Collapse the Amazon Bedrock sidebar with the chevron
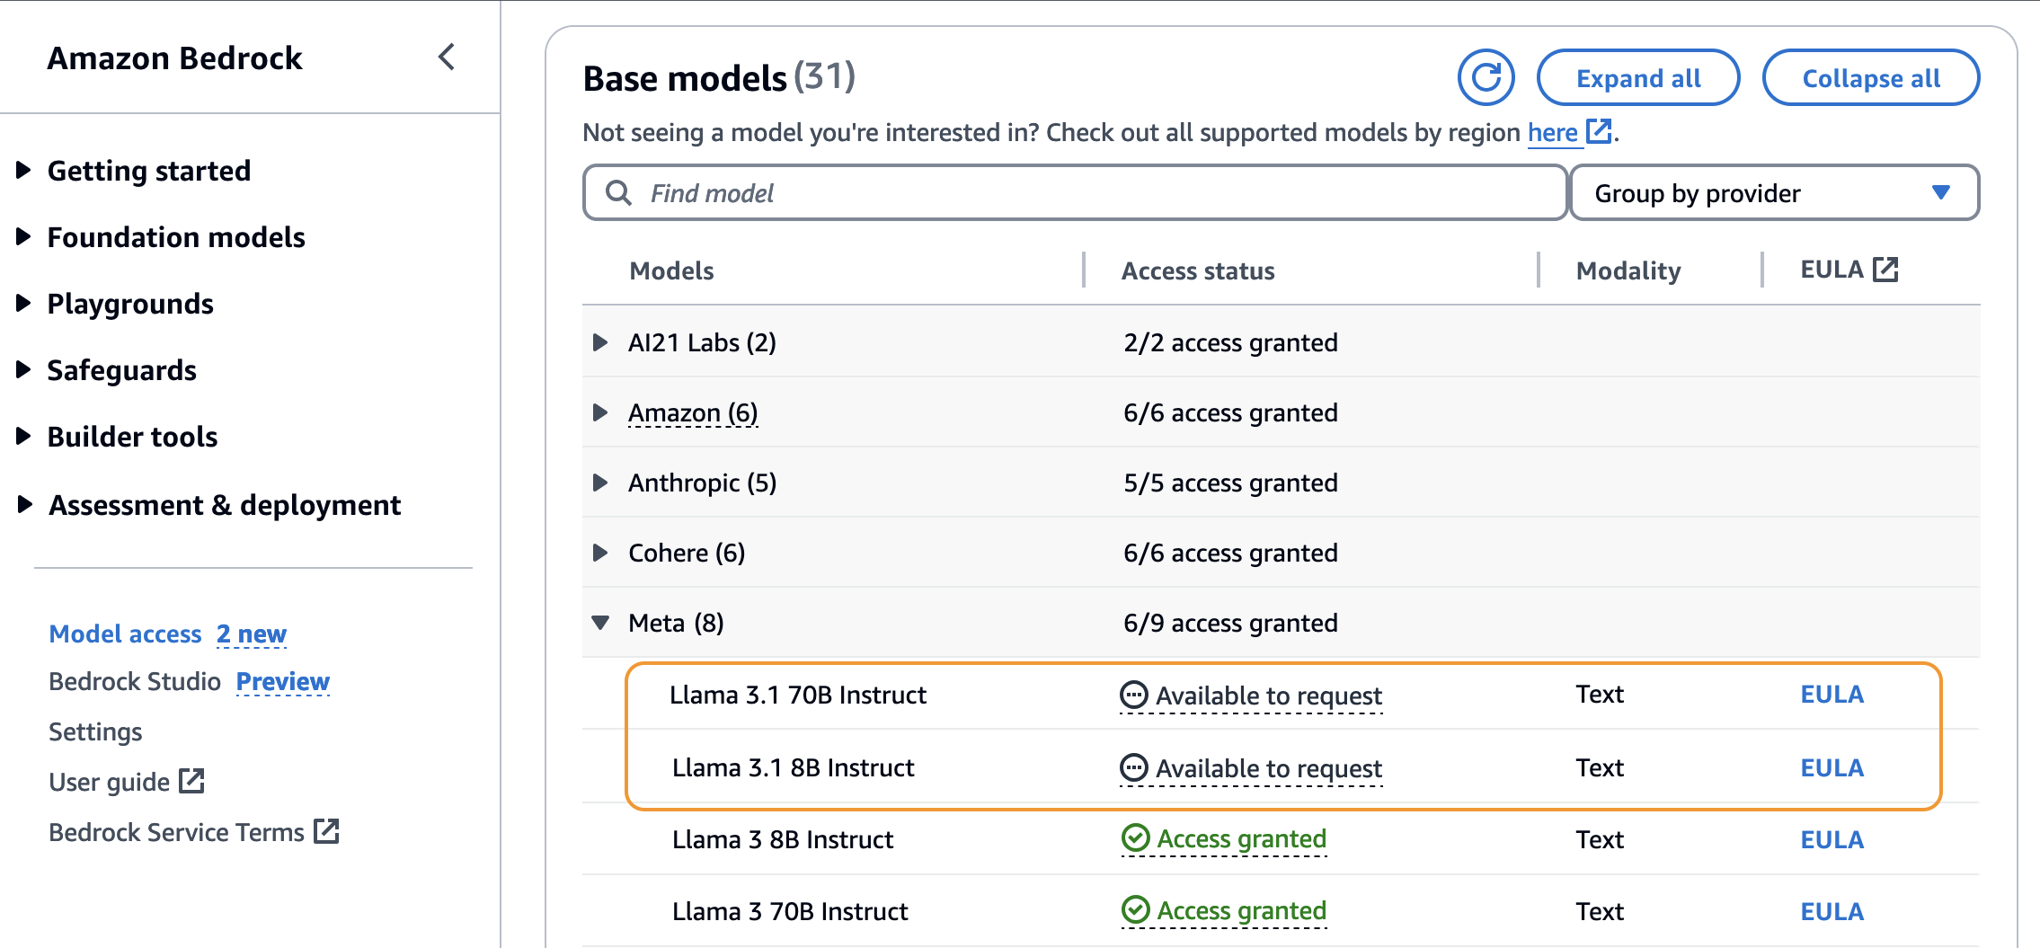2040x948 pixels. [x=447, y=58]
